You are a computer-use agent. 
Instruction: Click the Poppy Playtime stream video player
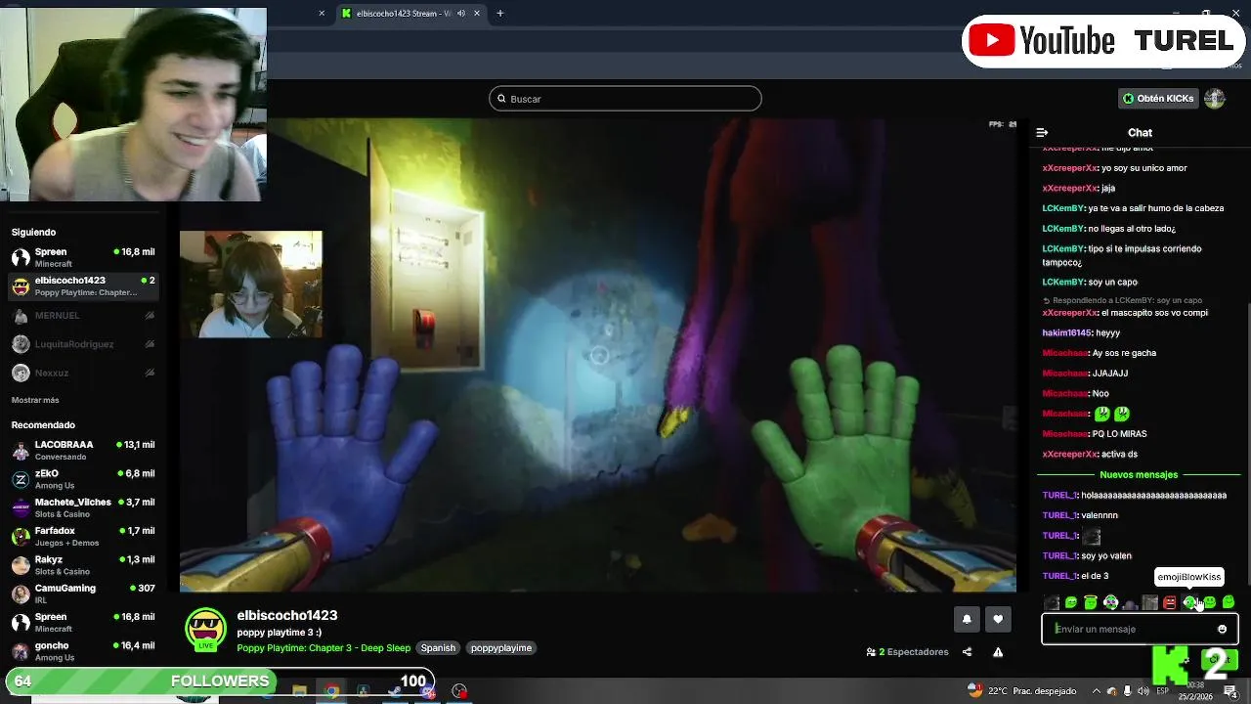click(598, 355)
